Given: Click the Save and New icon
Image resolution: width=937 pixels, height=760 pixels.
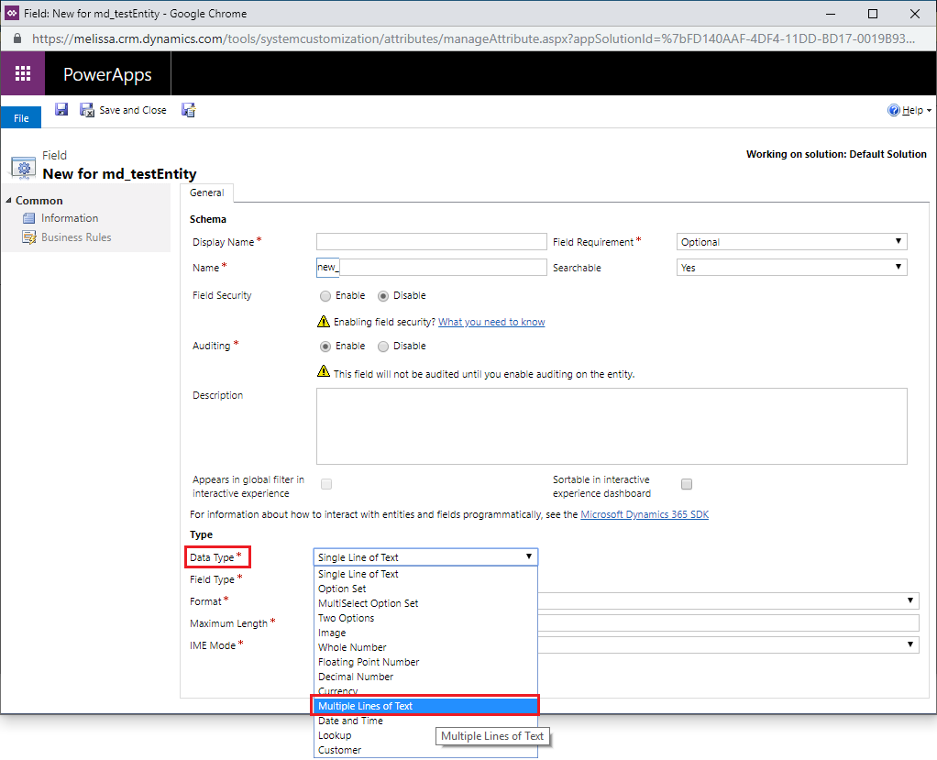Looking at the screenshot, I should tap(189, 110).
